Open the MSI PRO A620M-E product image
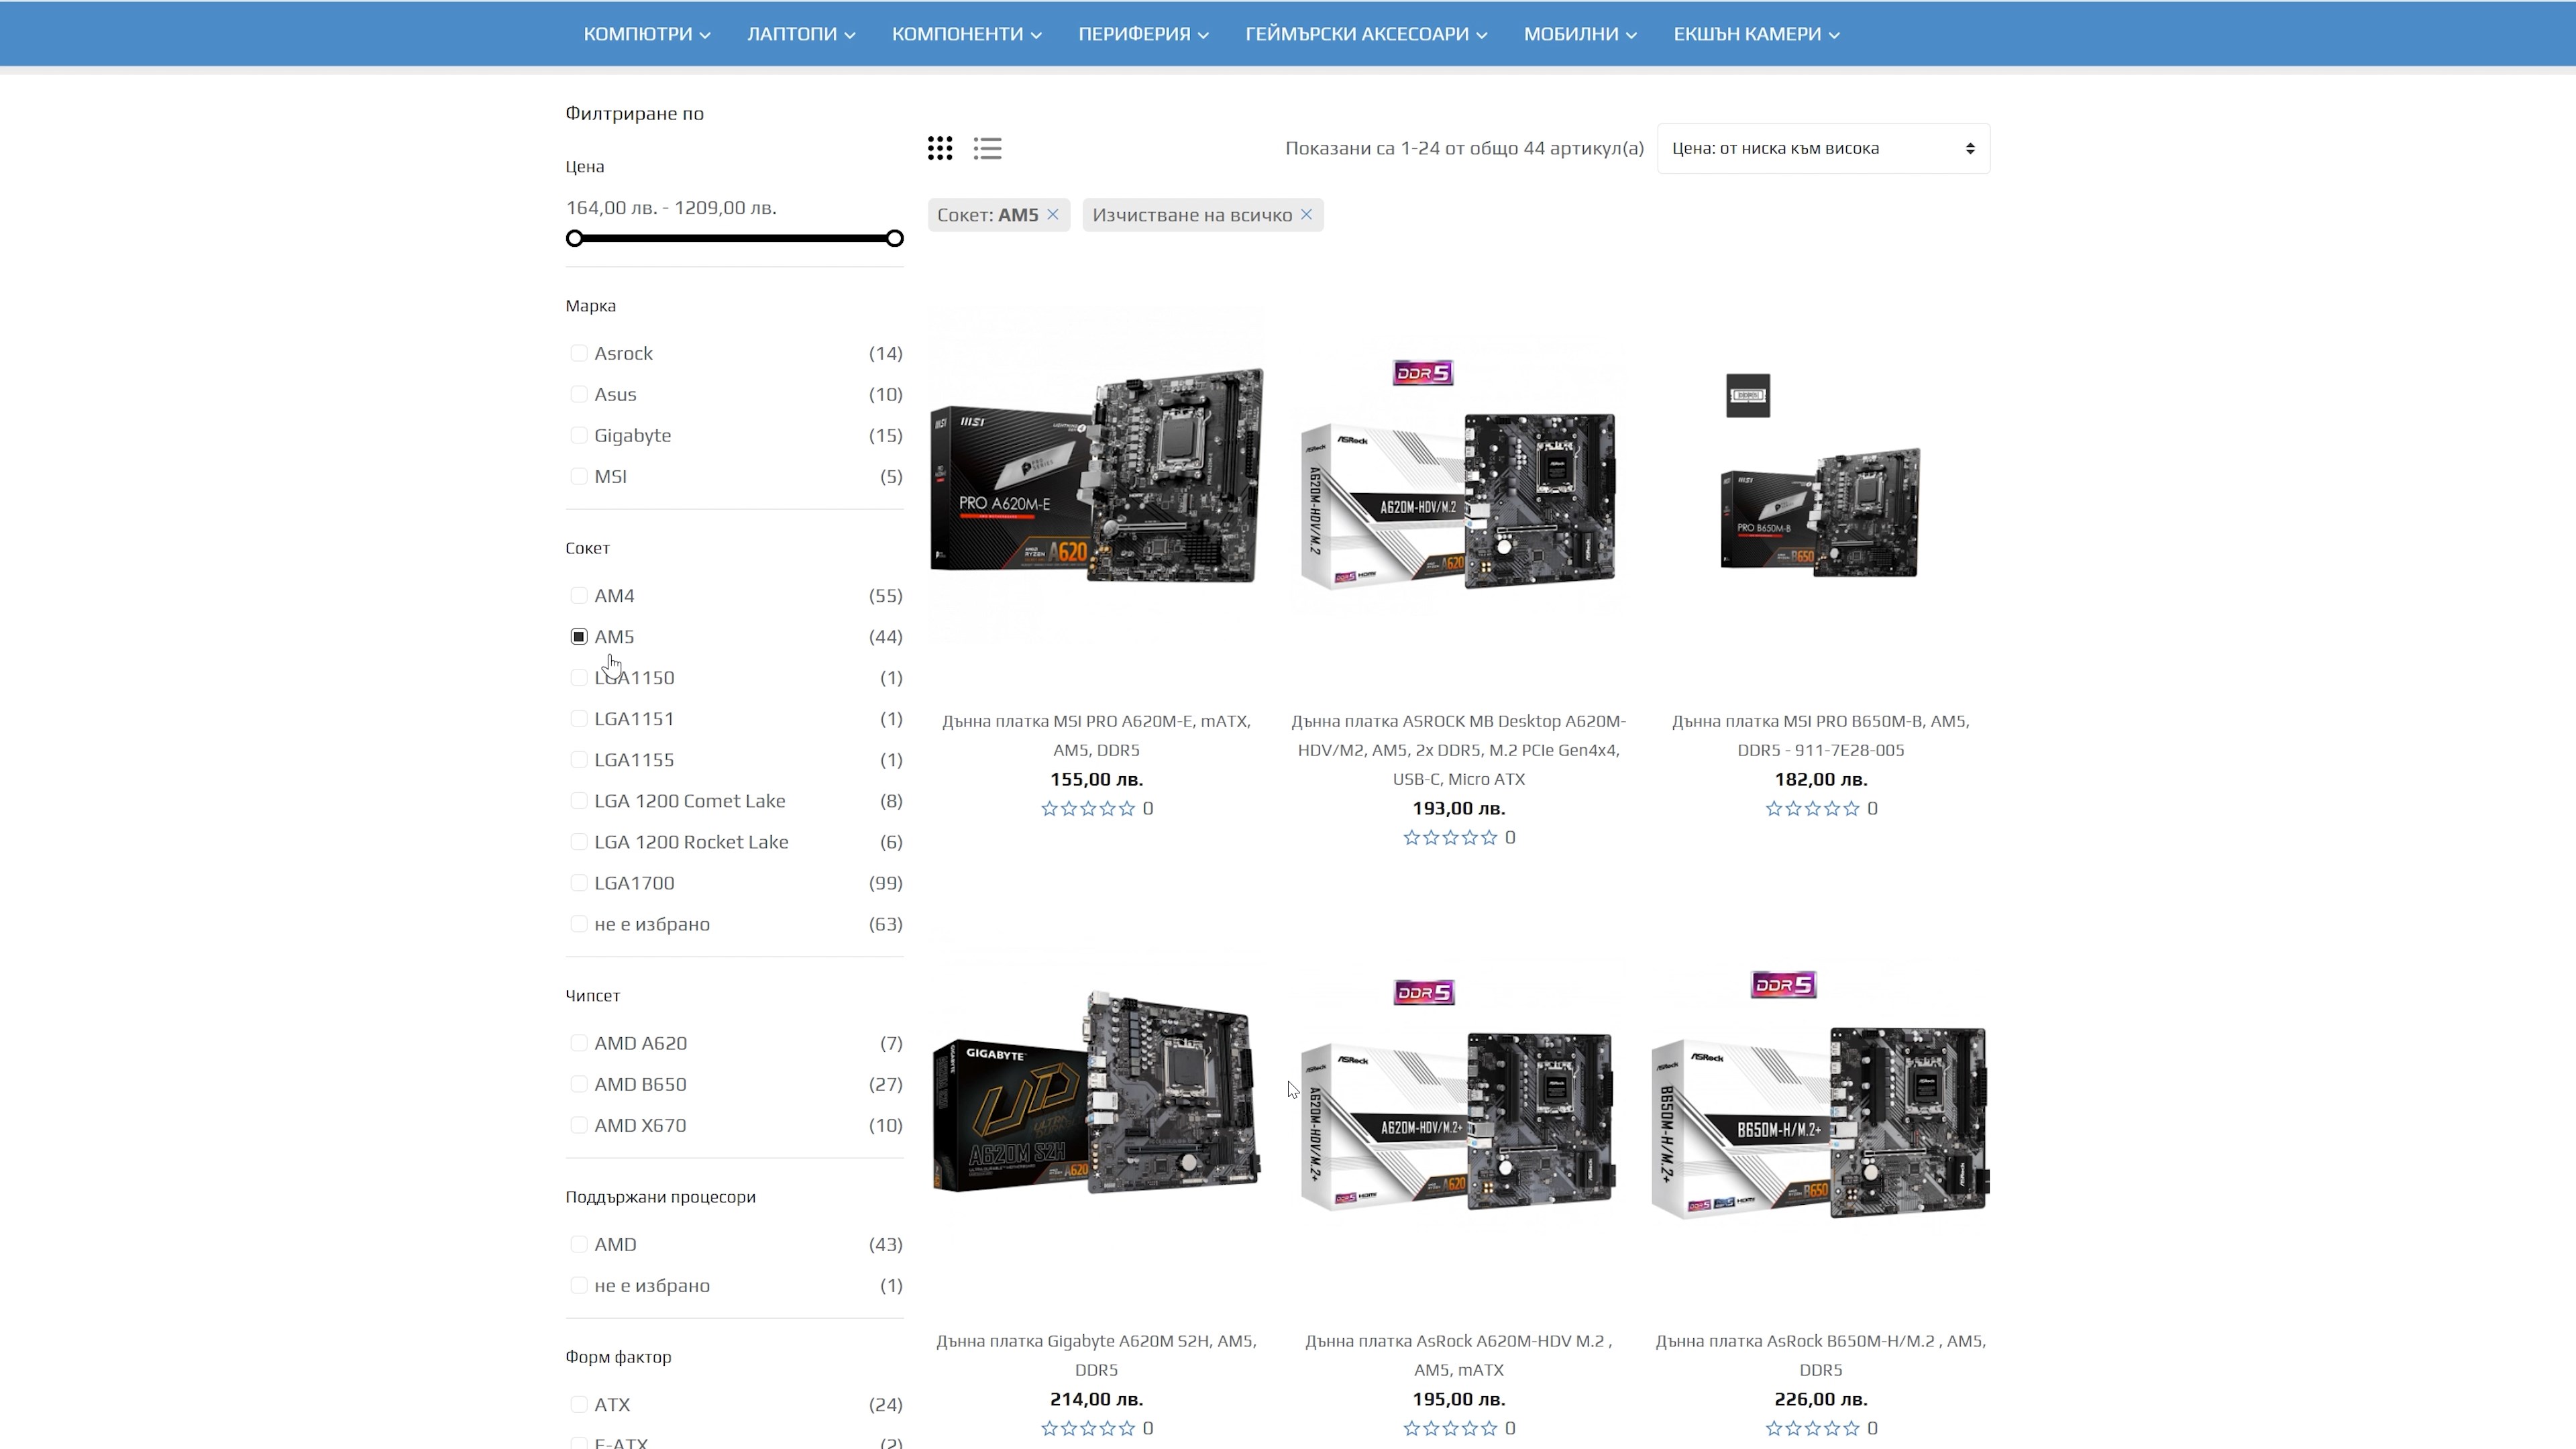 tap(1096, 475)
